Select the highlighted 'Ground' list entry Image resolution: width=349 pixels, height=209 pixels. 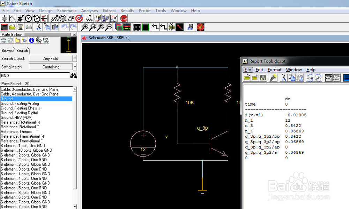(x=36, y=99)
